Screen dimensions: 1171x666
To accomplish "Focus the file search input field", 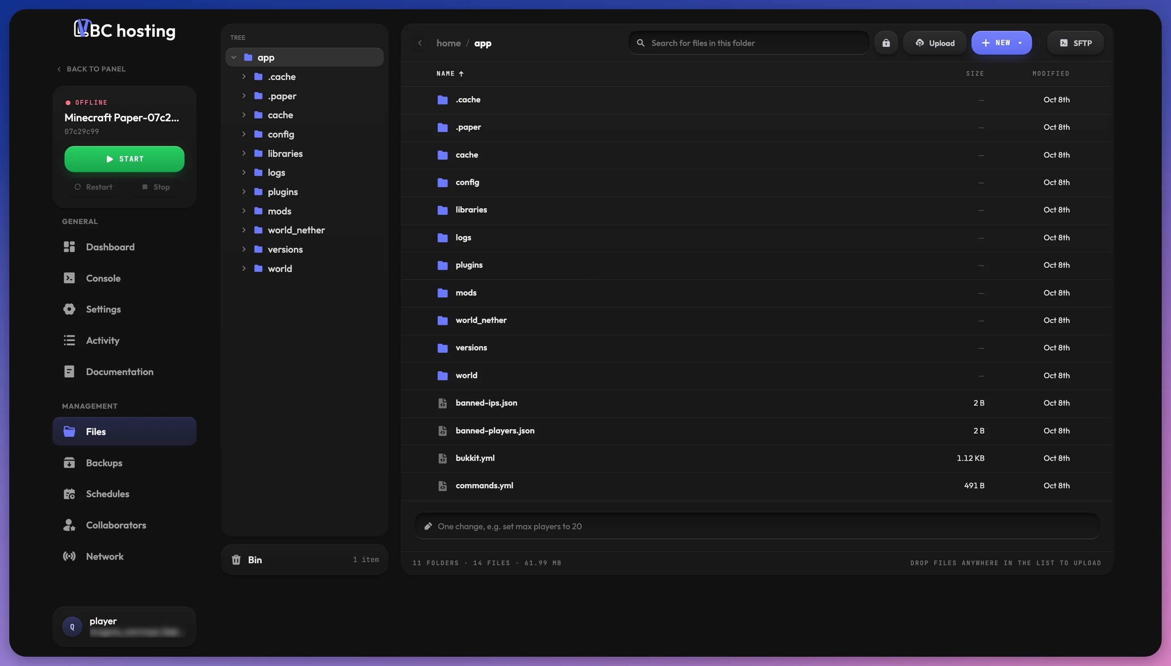I will (x=749, y=43).
